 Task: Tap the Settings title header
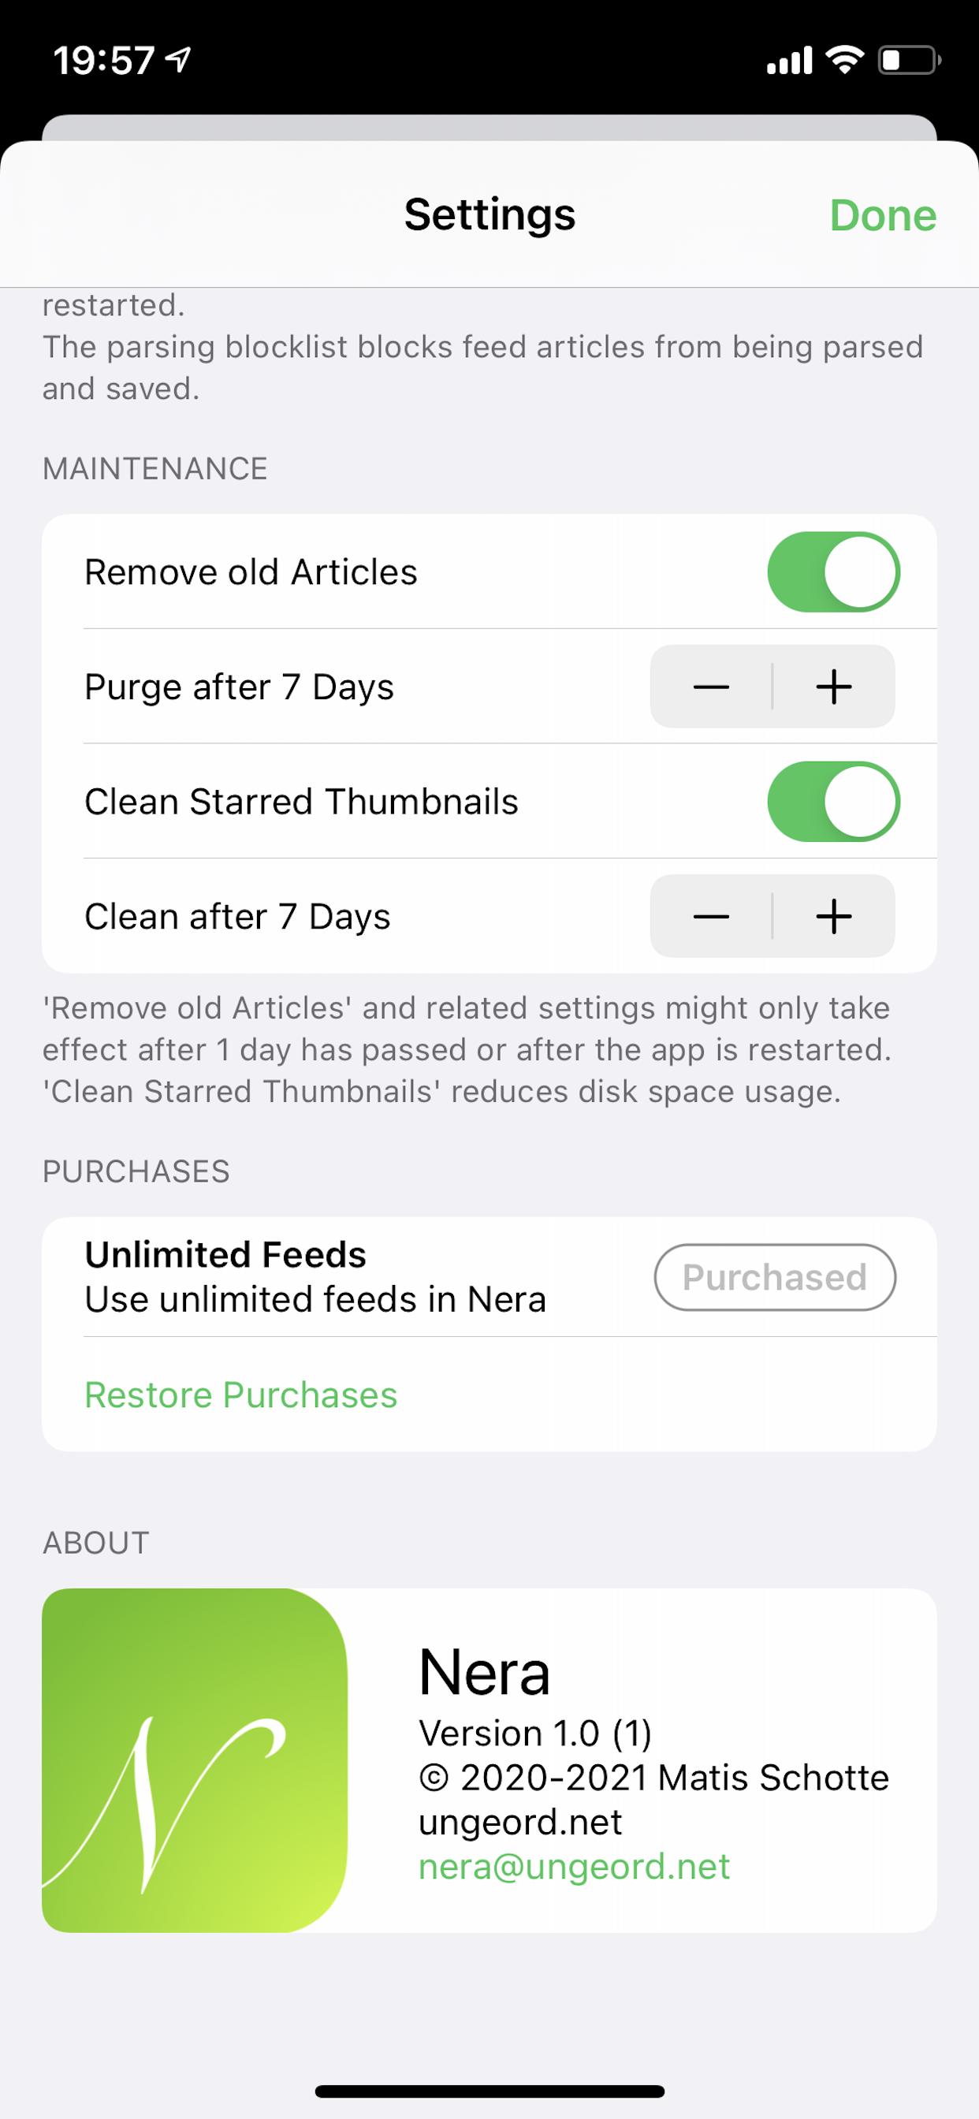[x=489, y=214]
